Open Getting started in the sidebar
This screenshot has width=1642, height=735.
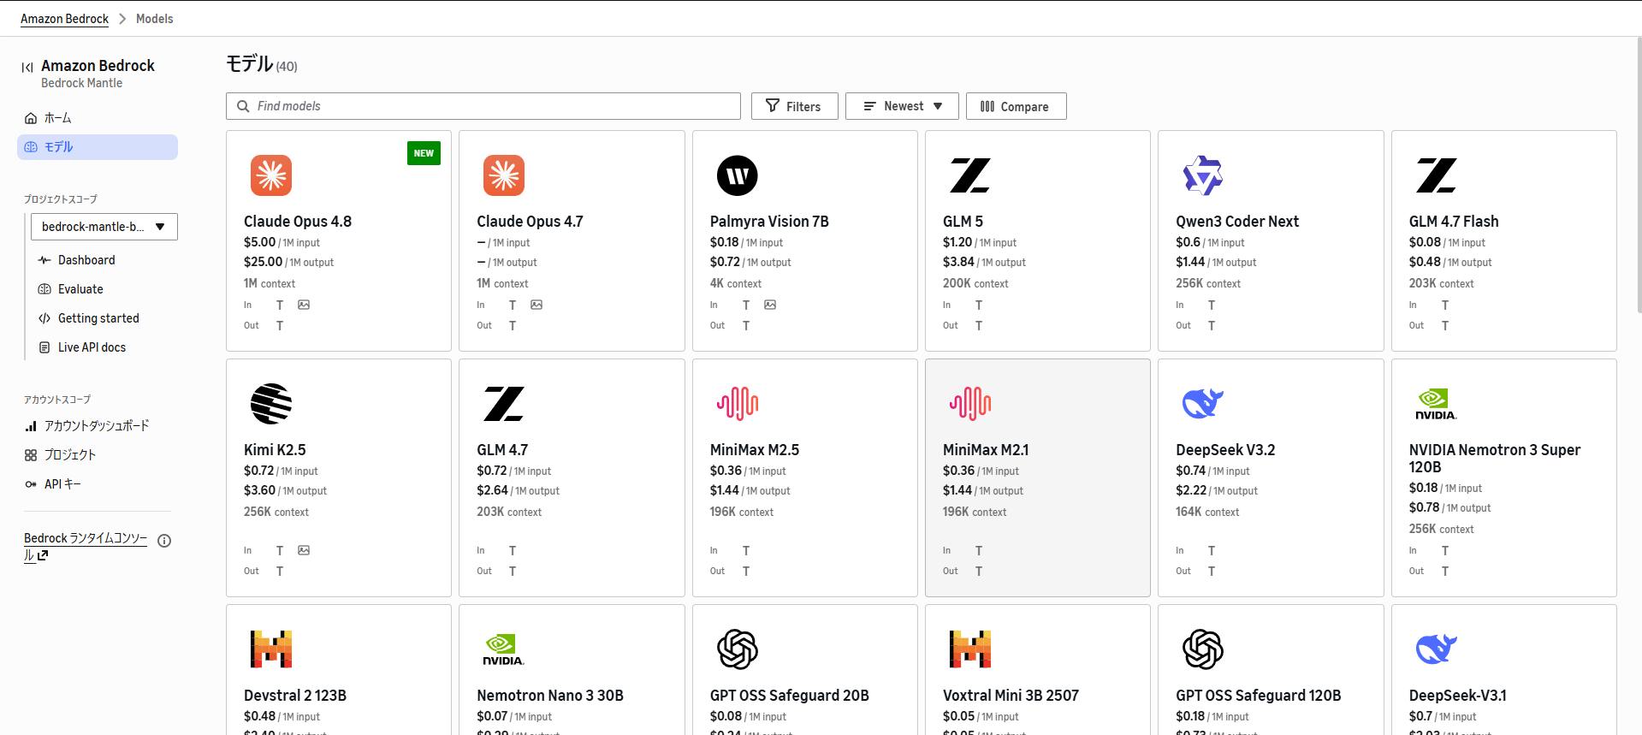(98, 318)
